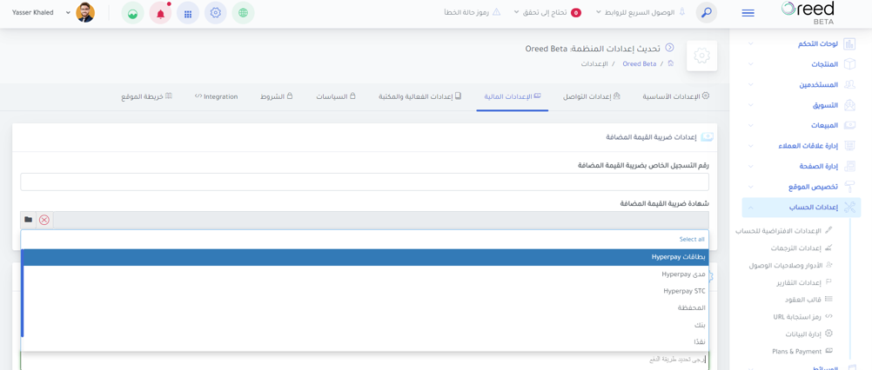Select نقدًا cash option
This screenshot has width=872, height=370.
click(x=365, y=341)
